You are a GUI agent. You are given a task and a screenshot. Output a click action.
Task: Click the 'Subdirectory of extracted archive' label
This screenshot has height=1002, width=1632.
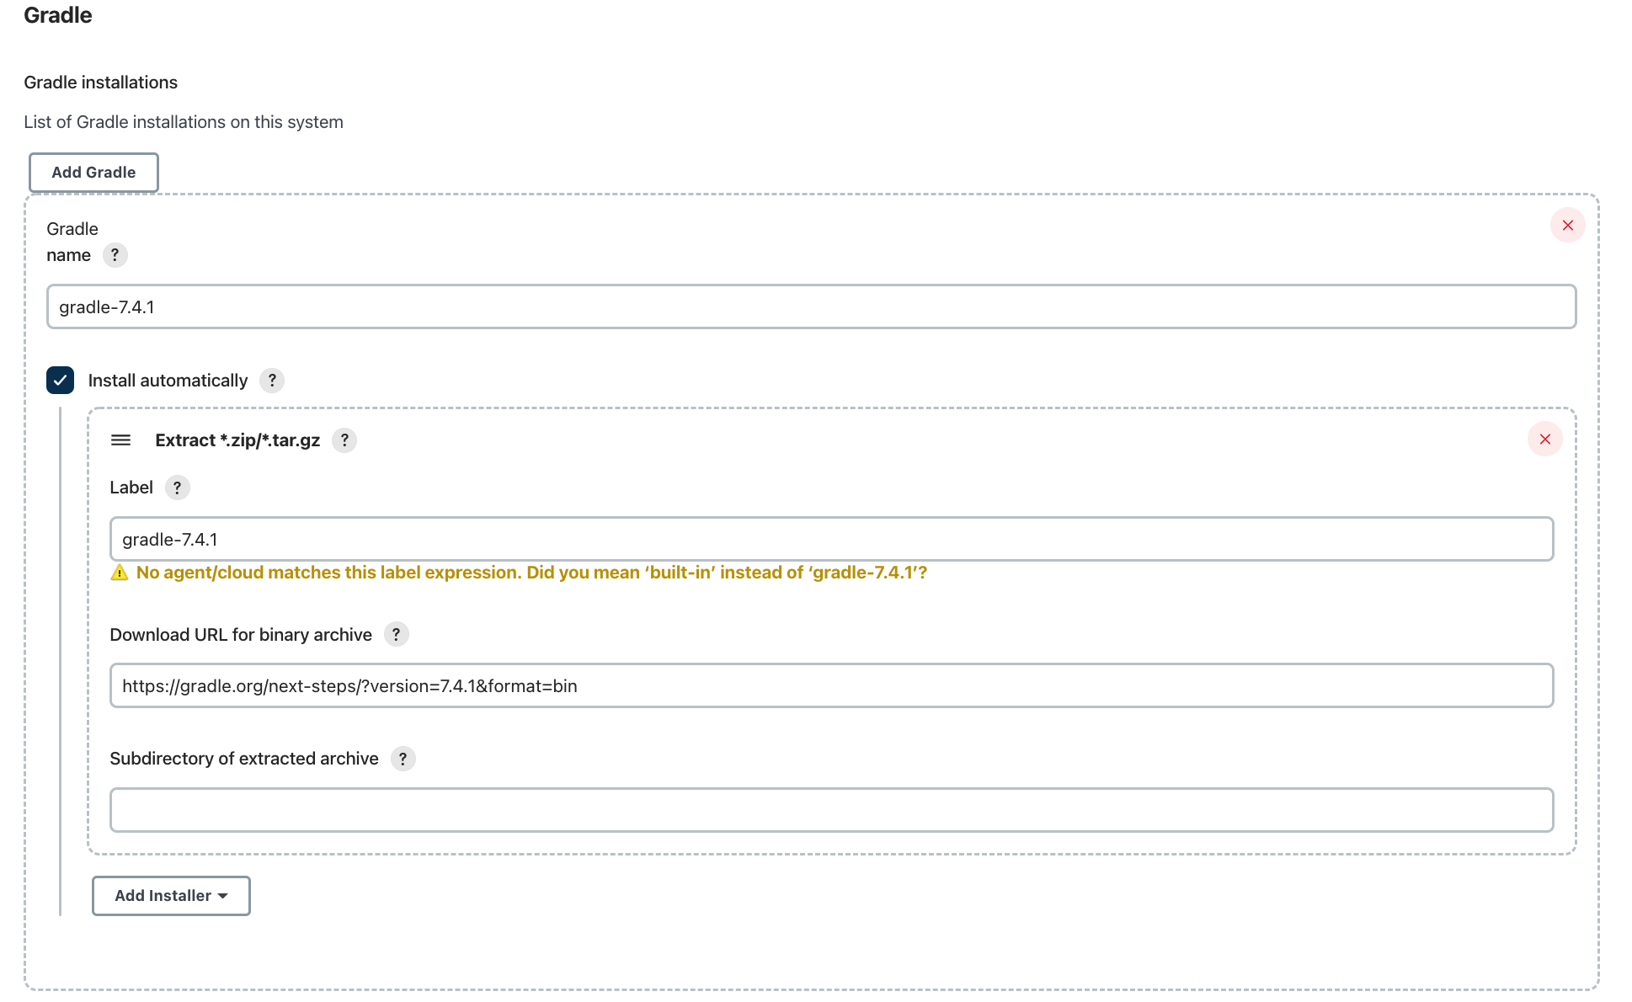[x=244, y=759]
